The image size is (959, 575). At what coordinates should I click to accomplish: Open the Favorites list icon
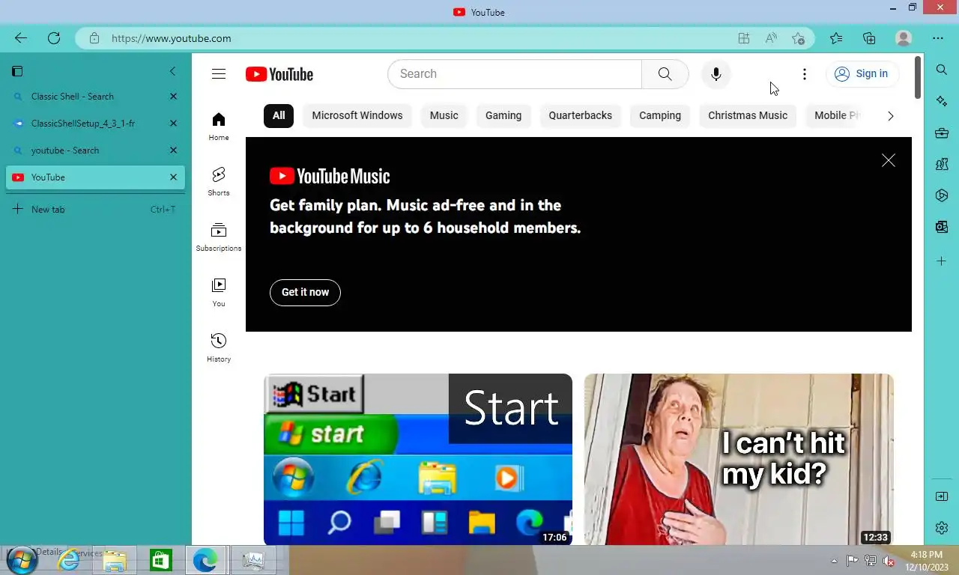(x=836, y=38)
